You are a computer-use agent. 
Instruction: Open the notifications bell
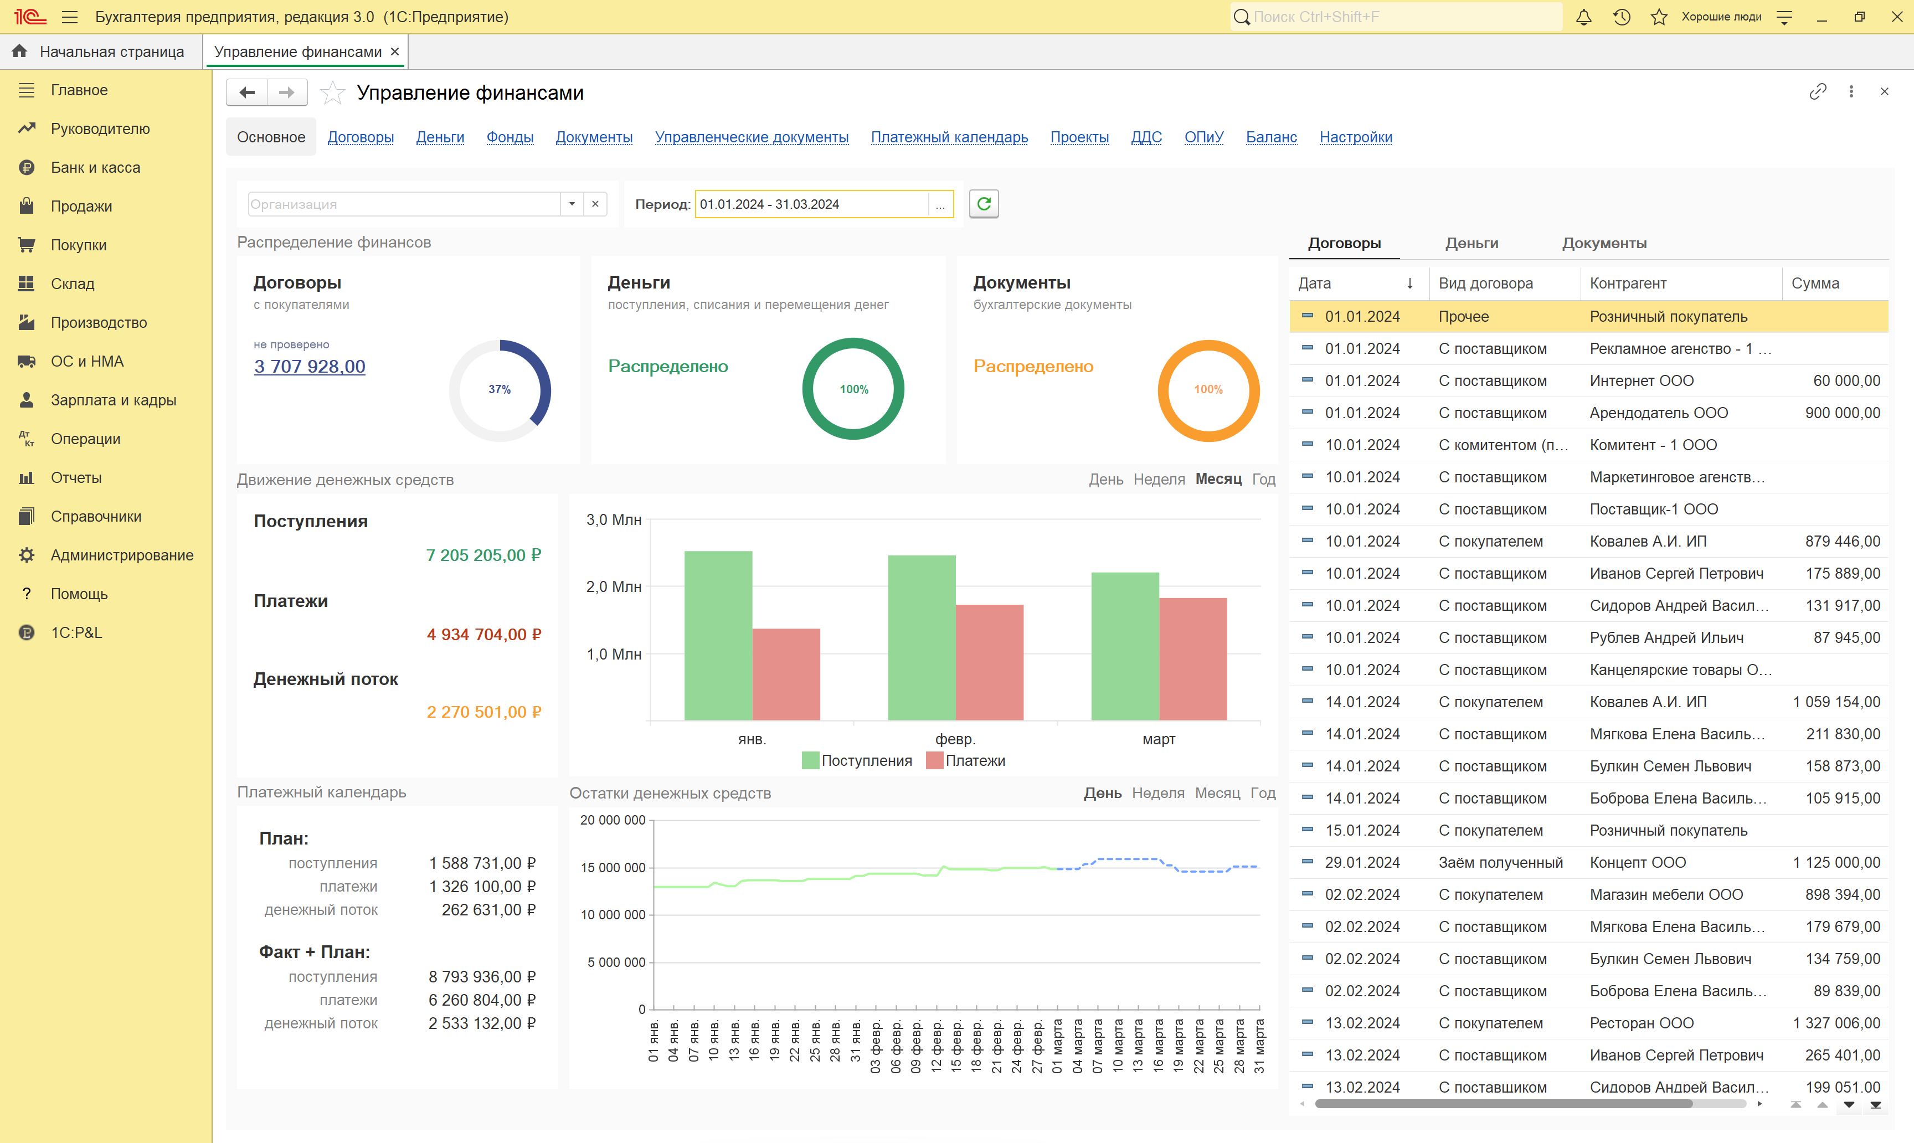click(1583, 17)
